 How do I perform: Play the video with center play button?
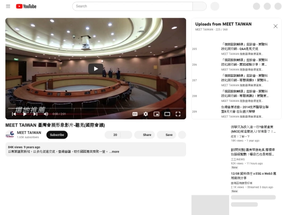pyautogui.click(x=96, y=68)
